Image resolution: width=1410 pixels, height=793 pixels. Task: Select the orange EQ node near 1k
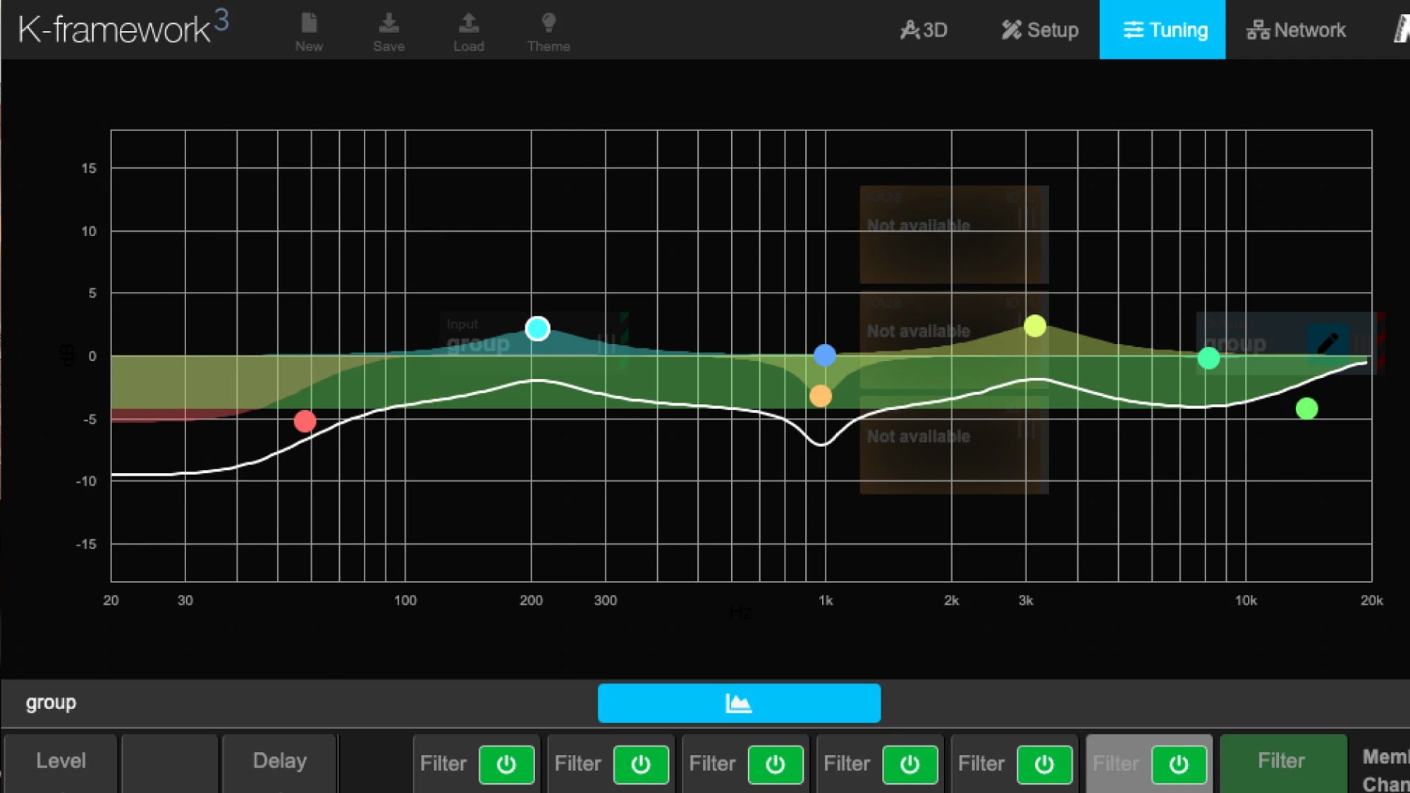[820, 396]
